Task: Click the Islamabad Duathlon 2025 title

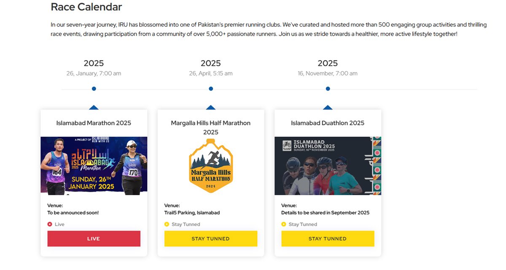Action: (x=328, y=123)
